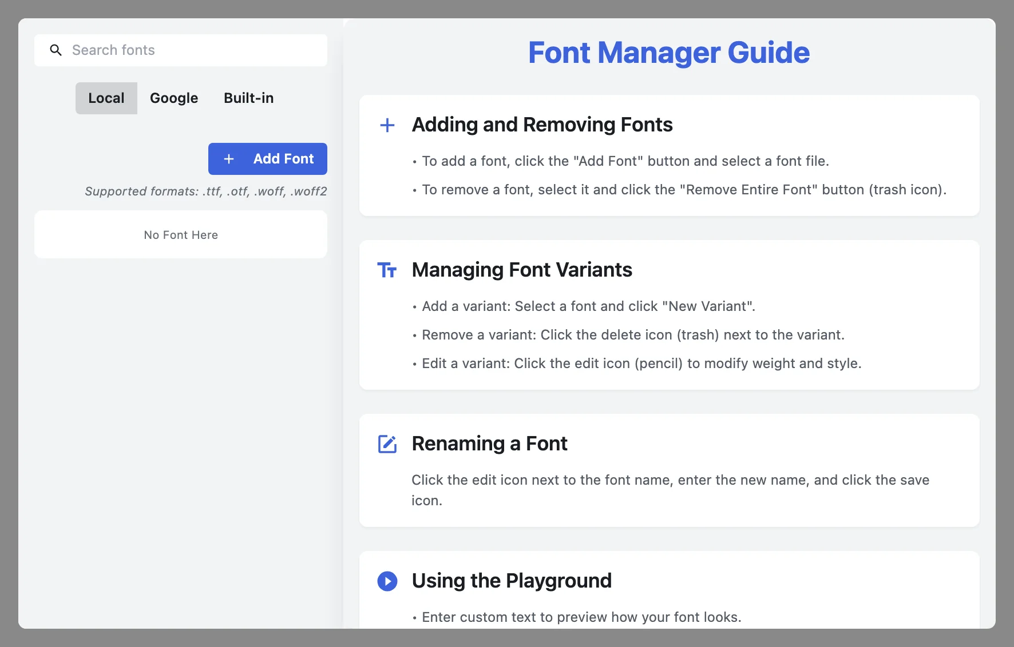Click the No Font Here placeholder
This screenshot has width=1014, height=647.
tap(181, 234)
